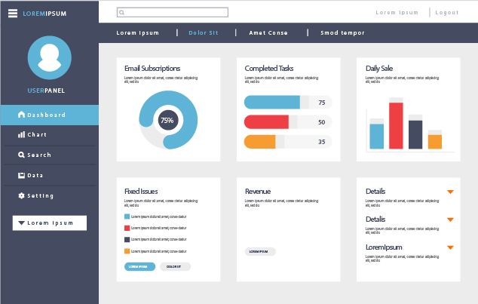Select the Smod tempor tab
Screen dimensions: 478x304
click(342, 33)
